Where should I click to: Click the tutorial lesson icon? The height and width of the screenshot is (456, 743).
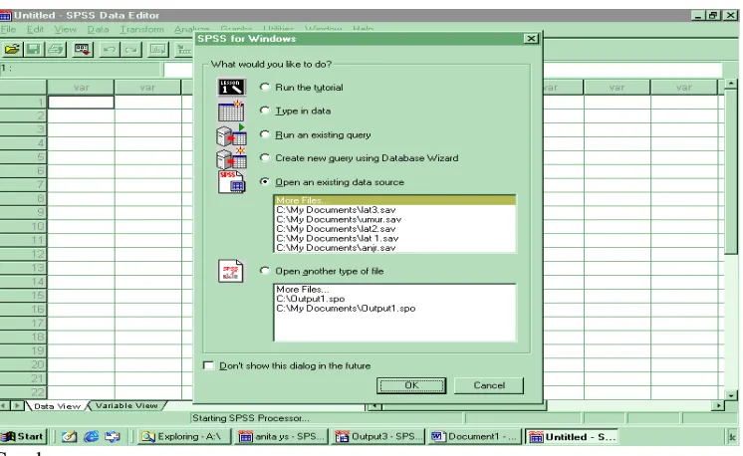[x=231, y=88]
